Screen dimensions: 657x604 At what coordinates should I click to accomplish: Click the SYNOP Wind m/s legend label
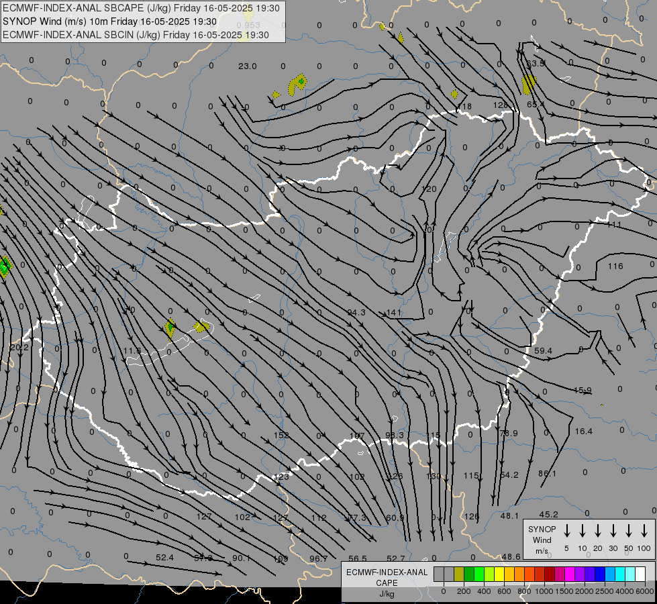click(542, 540)
